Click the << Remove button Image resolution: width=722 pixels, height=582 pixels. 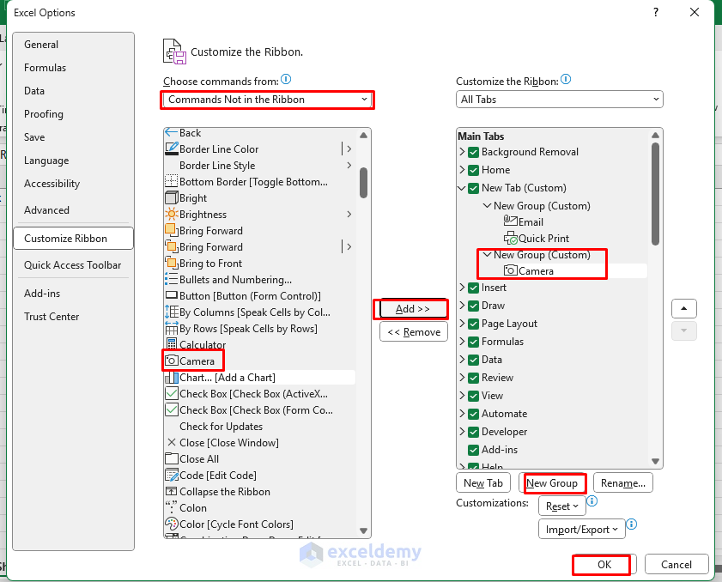[x=414, y=332]
